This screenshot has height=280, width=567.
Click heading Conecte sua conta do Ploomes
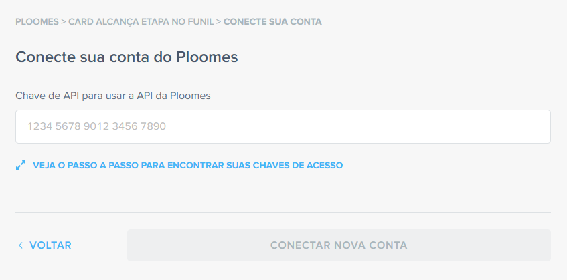click(127, 57)
